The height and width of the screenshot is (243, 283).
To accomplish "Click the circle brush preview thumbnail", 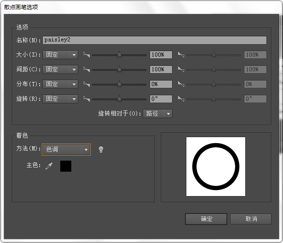I will click(216, 167).
